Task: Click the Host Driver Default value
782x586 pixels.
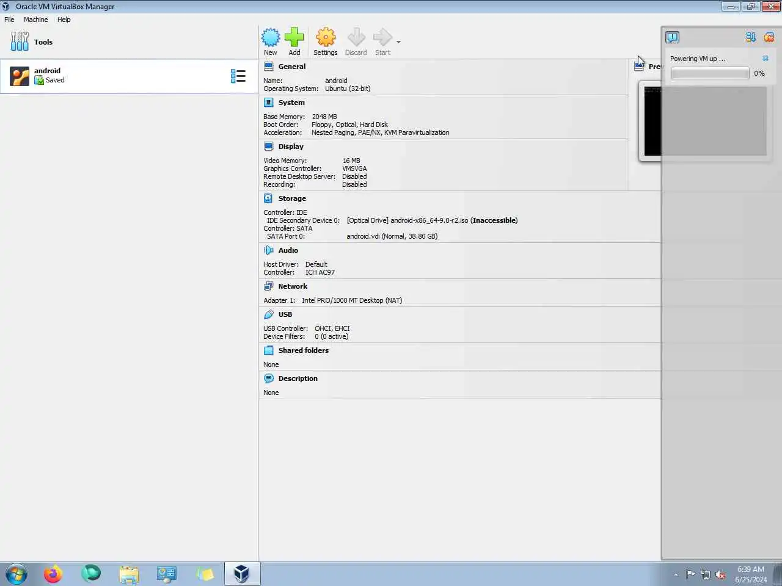Action: click(316, 264)
